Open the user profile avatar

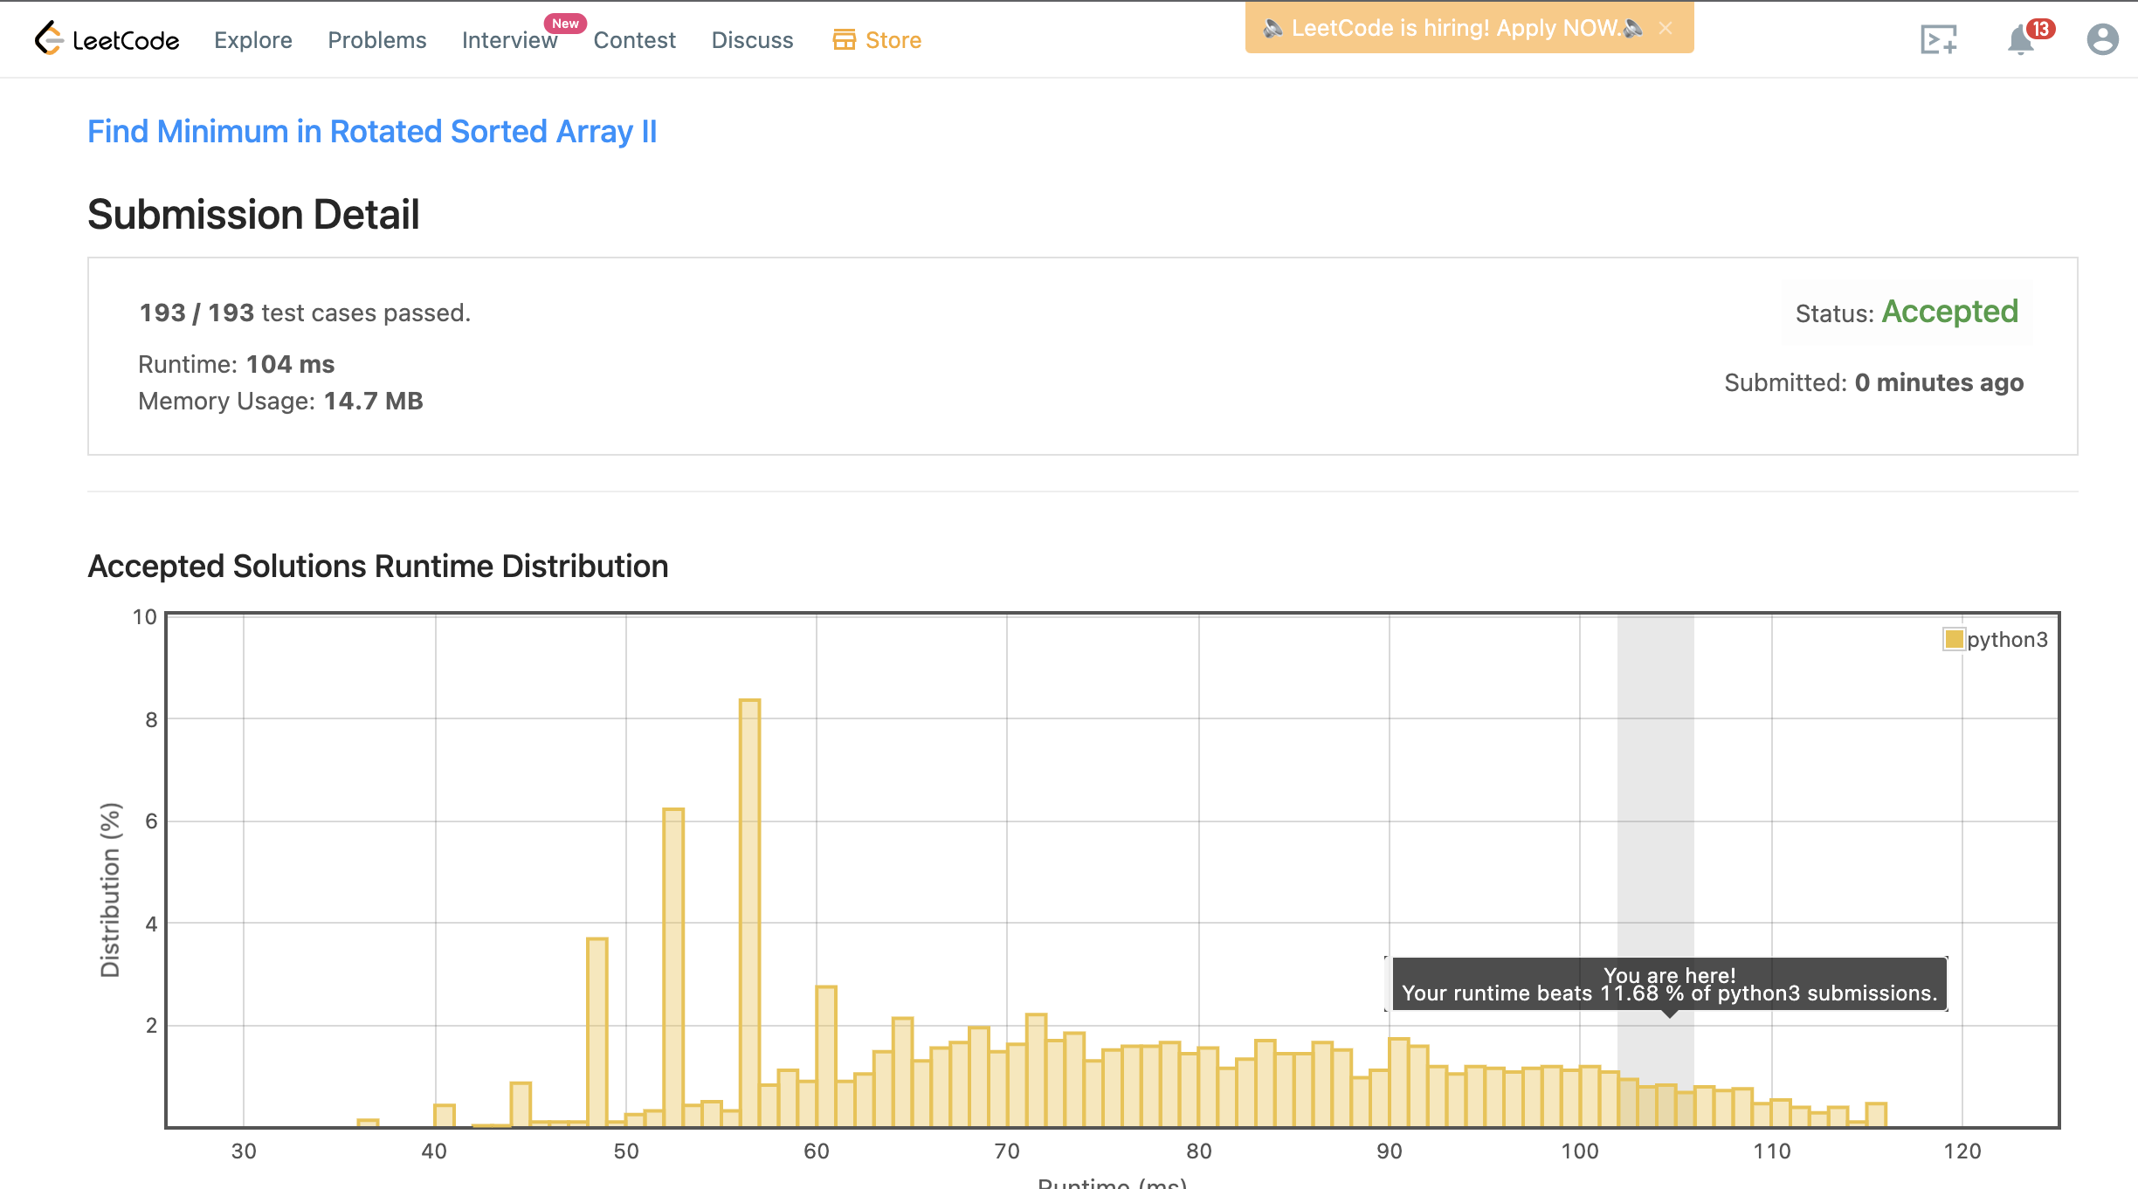(x=2102, y=39)
